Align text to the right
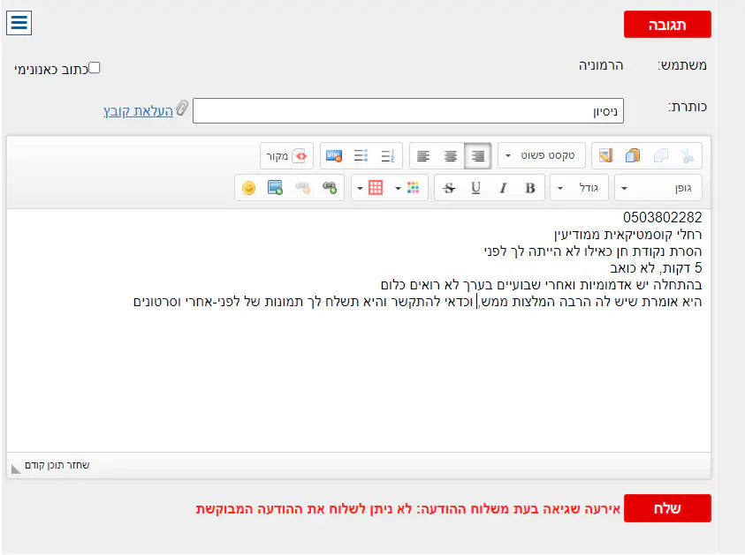Image resolution: width=745 pixels, height=555 pixels. pyautogui.click(x=478, y=156)
